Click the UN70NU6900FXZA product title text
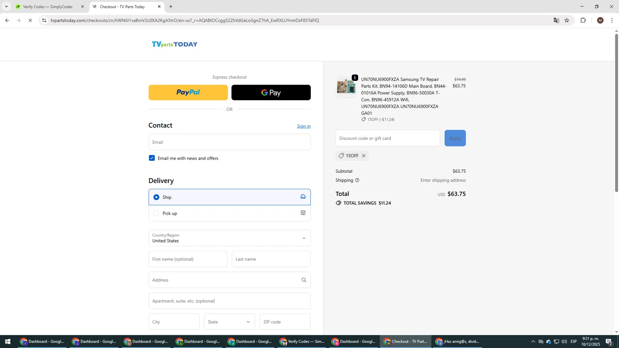 404,96
